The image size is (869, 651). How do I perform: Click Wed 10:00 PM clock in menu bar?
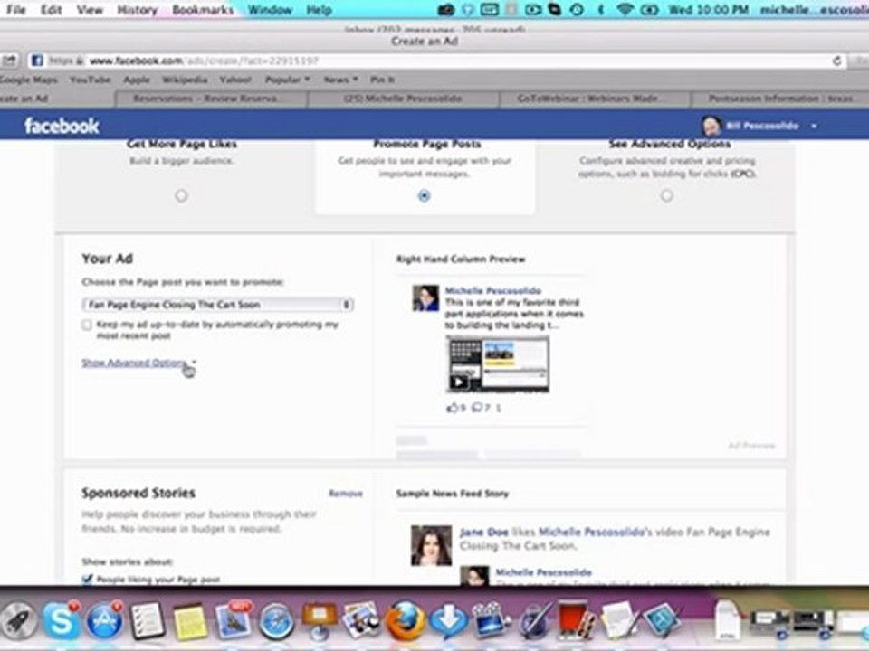click(708, 10)
